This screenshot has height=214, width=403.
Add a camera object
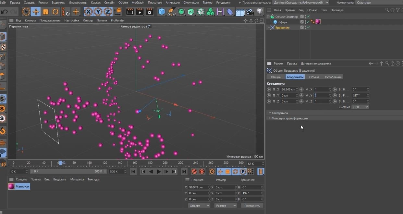(x=250, y=12)
